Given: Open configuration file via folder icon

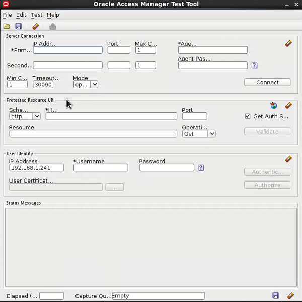Looking at the screenshot, I should pyautogui.click(x=7, y=26).
